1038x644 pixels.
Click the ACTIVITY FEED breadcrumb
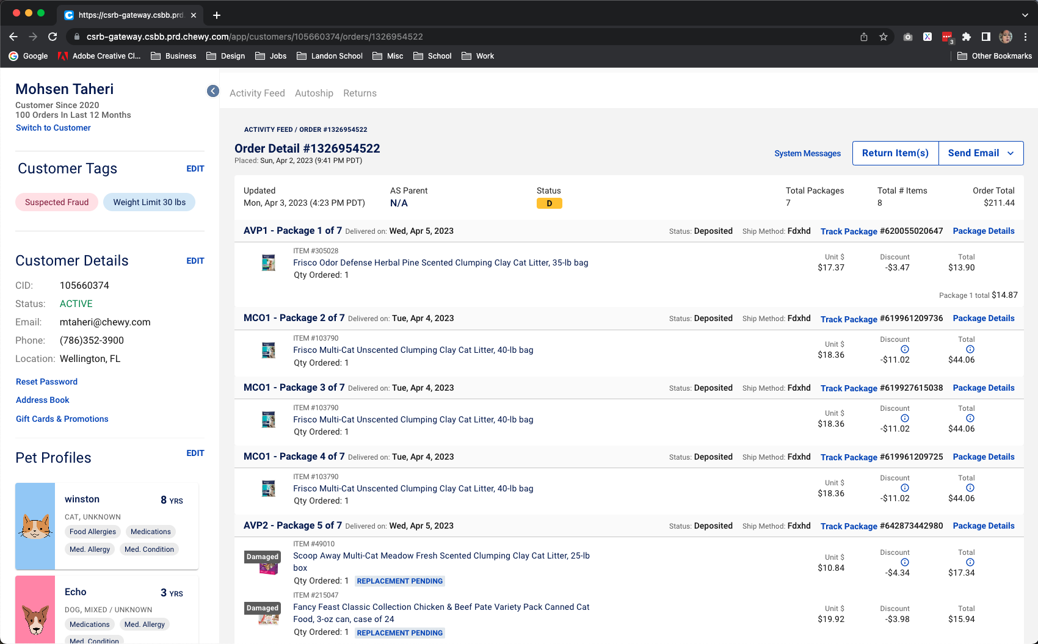click(268, 129)
